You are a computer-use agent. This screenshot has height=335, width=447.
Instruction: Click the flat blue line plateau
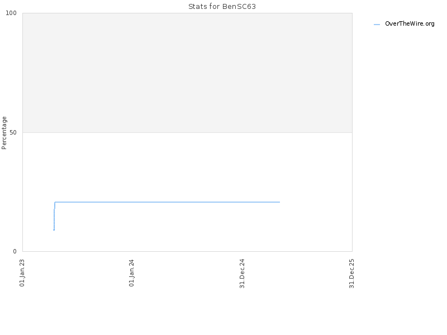coord(167,202)
